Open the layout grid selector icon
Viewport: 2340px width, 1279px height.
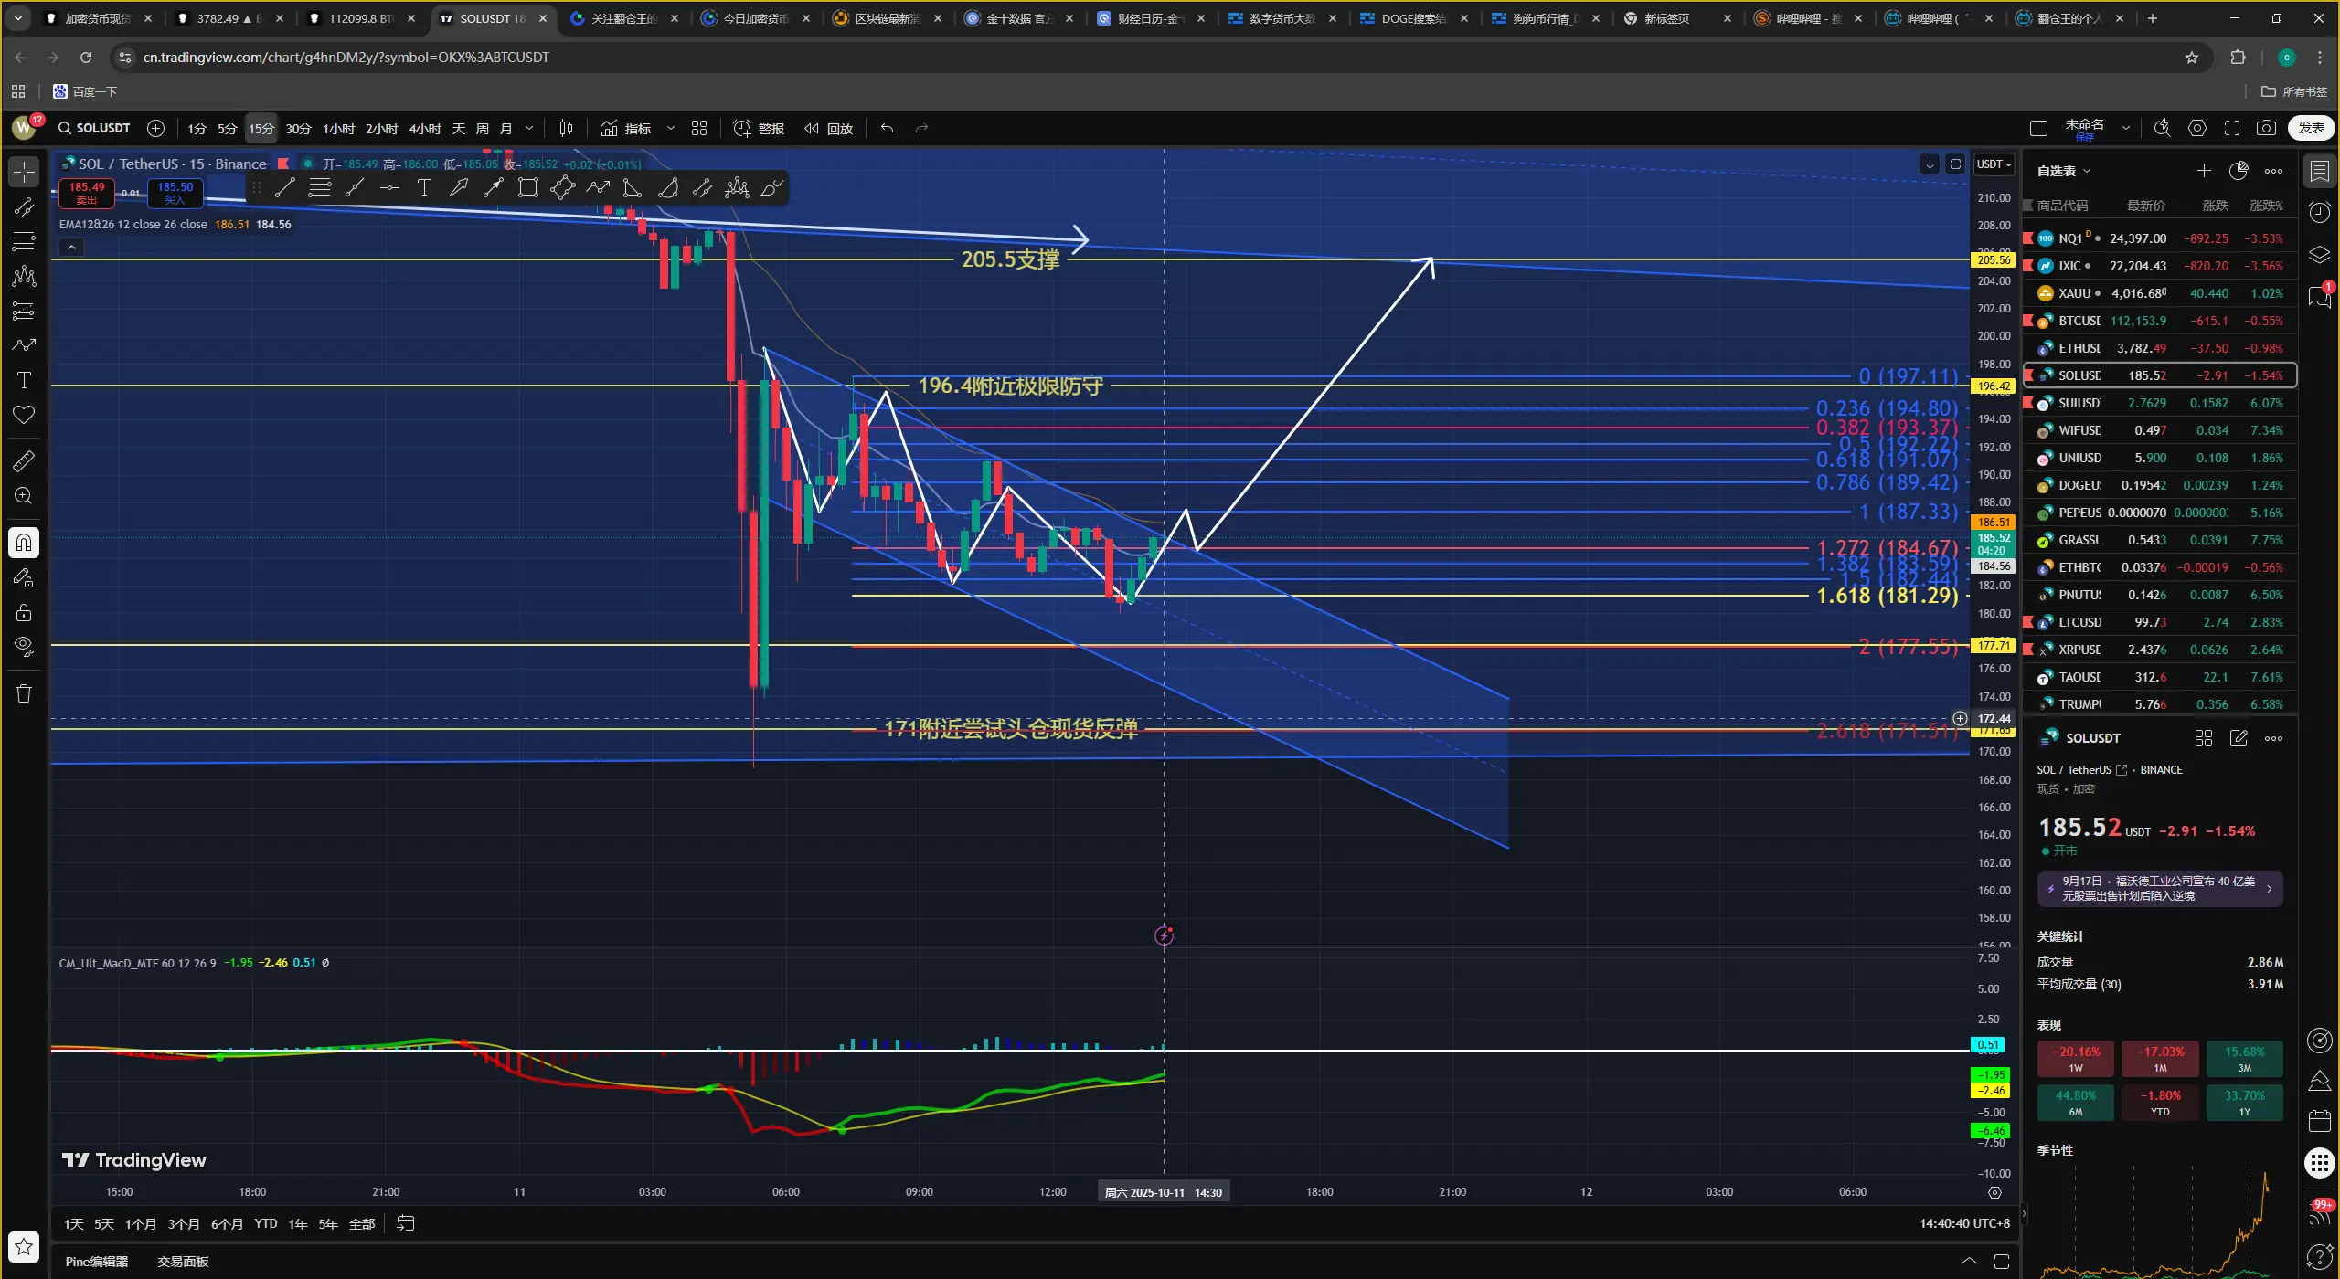click(699, 129)
